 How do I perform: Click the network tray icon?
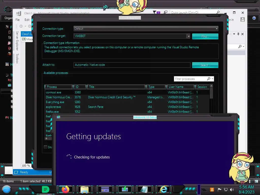[226, 189]
